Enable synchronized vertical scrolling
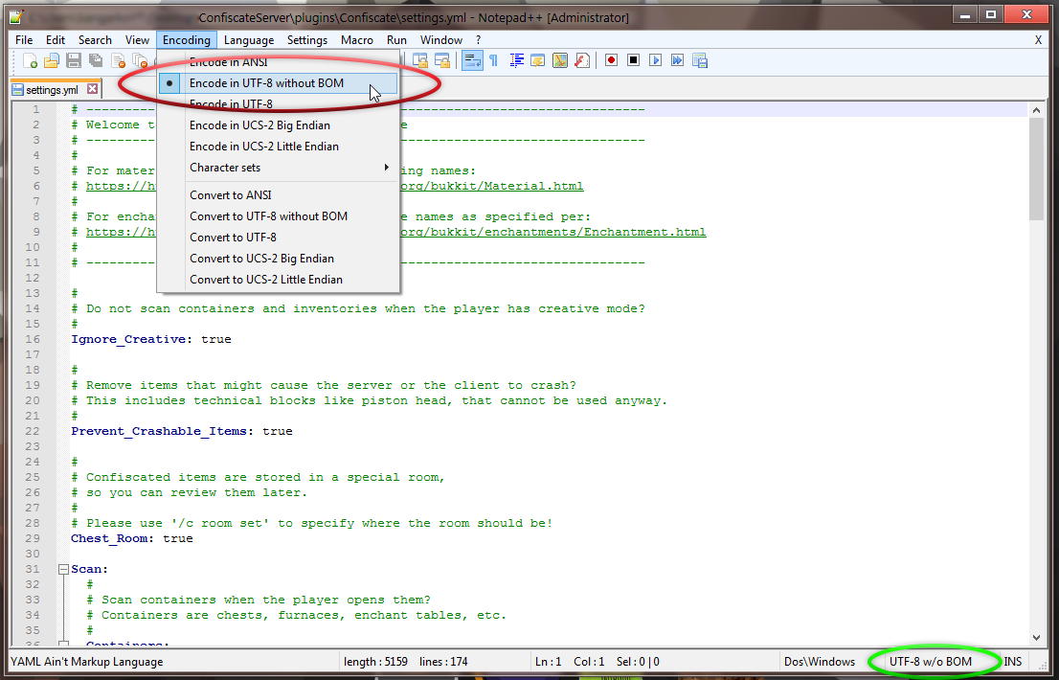1059x680 pixels. point(420,59)
